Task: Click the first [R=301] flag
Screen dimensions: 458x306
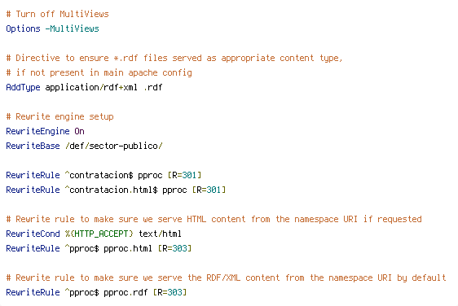Action: (185, 175)
